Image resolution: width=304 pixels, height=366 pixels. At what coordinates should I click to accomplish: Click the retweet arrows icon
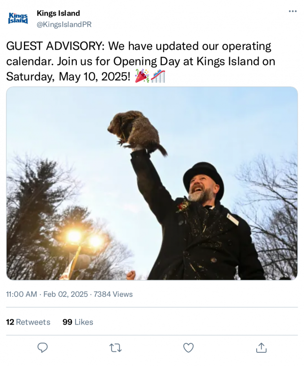tap(115, 347)
